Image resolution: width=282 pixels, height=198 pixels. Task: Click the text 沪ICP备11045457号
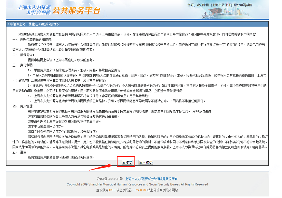coord(110,179)
